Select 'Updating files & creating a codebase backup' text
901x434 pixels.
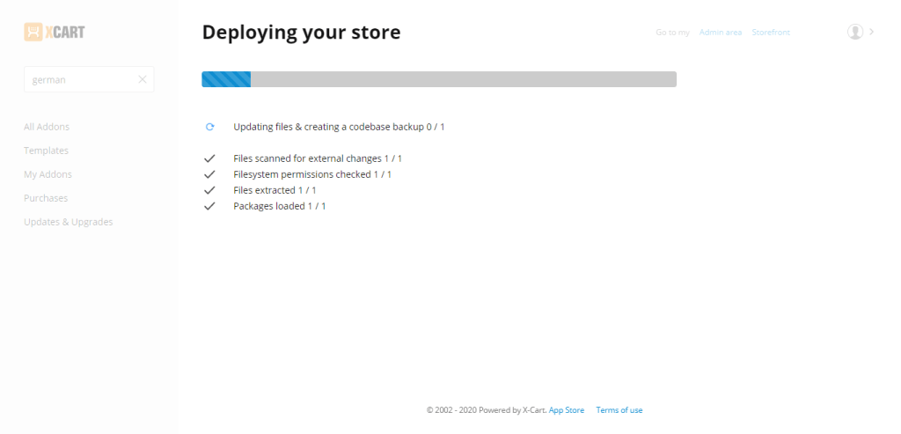pos(329,127)
